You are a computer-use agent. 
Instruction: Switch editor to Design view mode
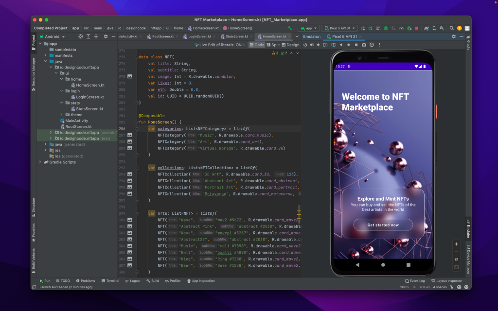(x=290, y=45)
